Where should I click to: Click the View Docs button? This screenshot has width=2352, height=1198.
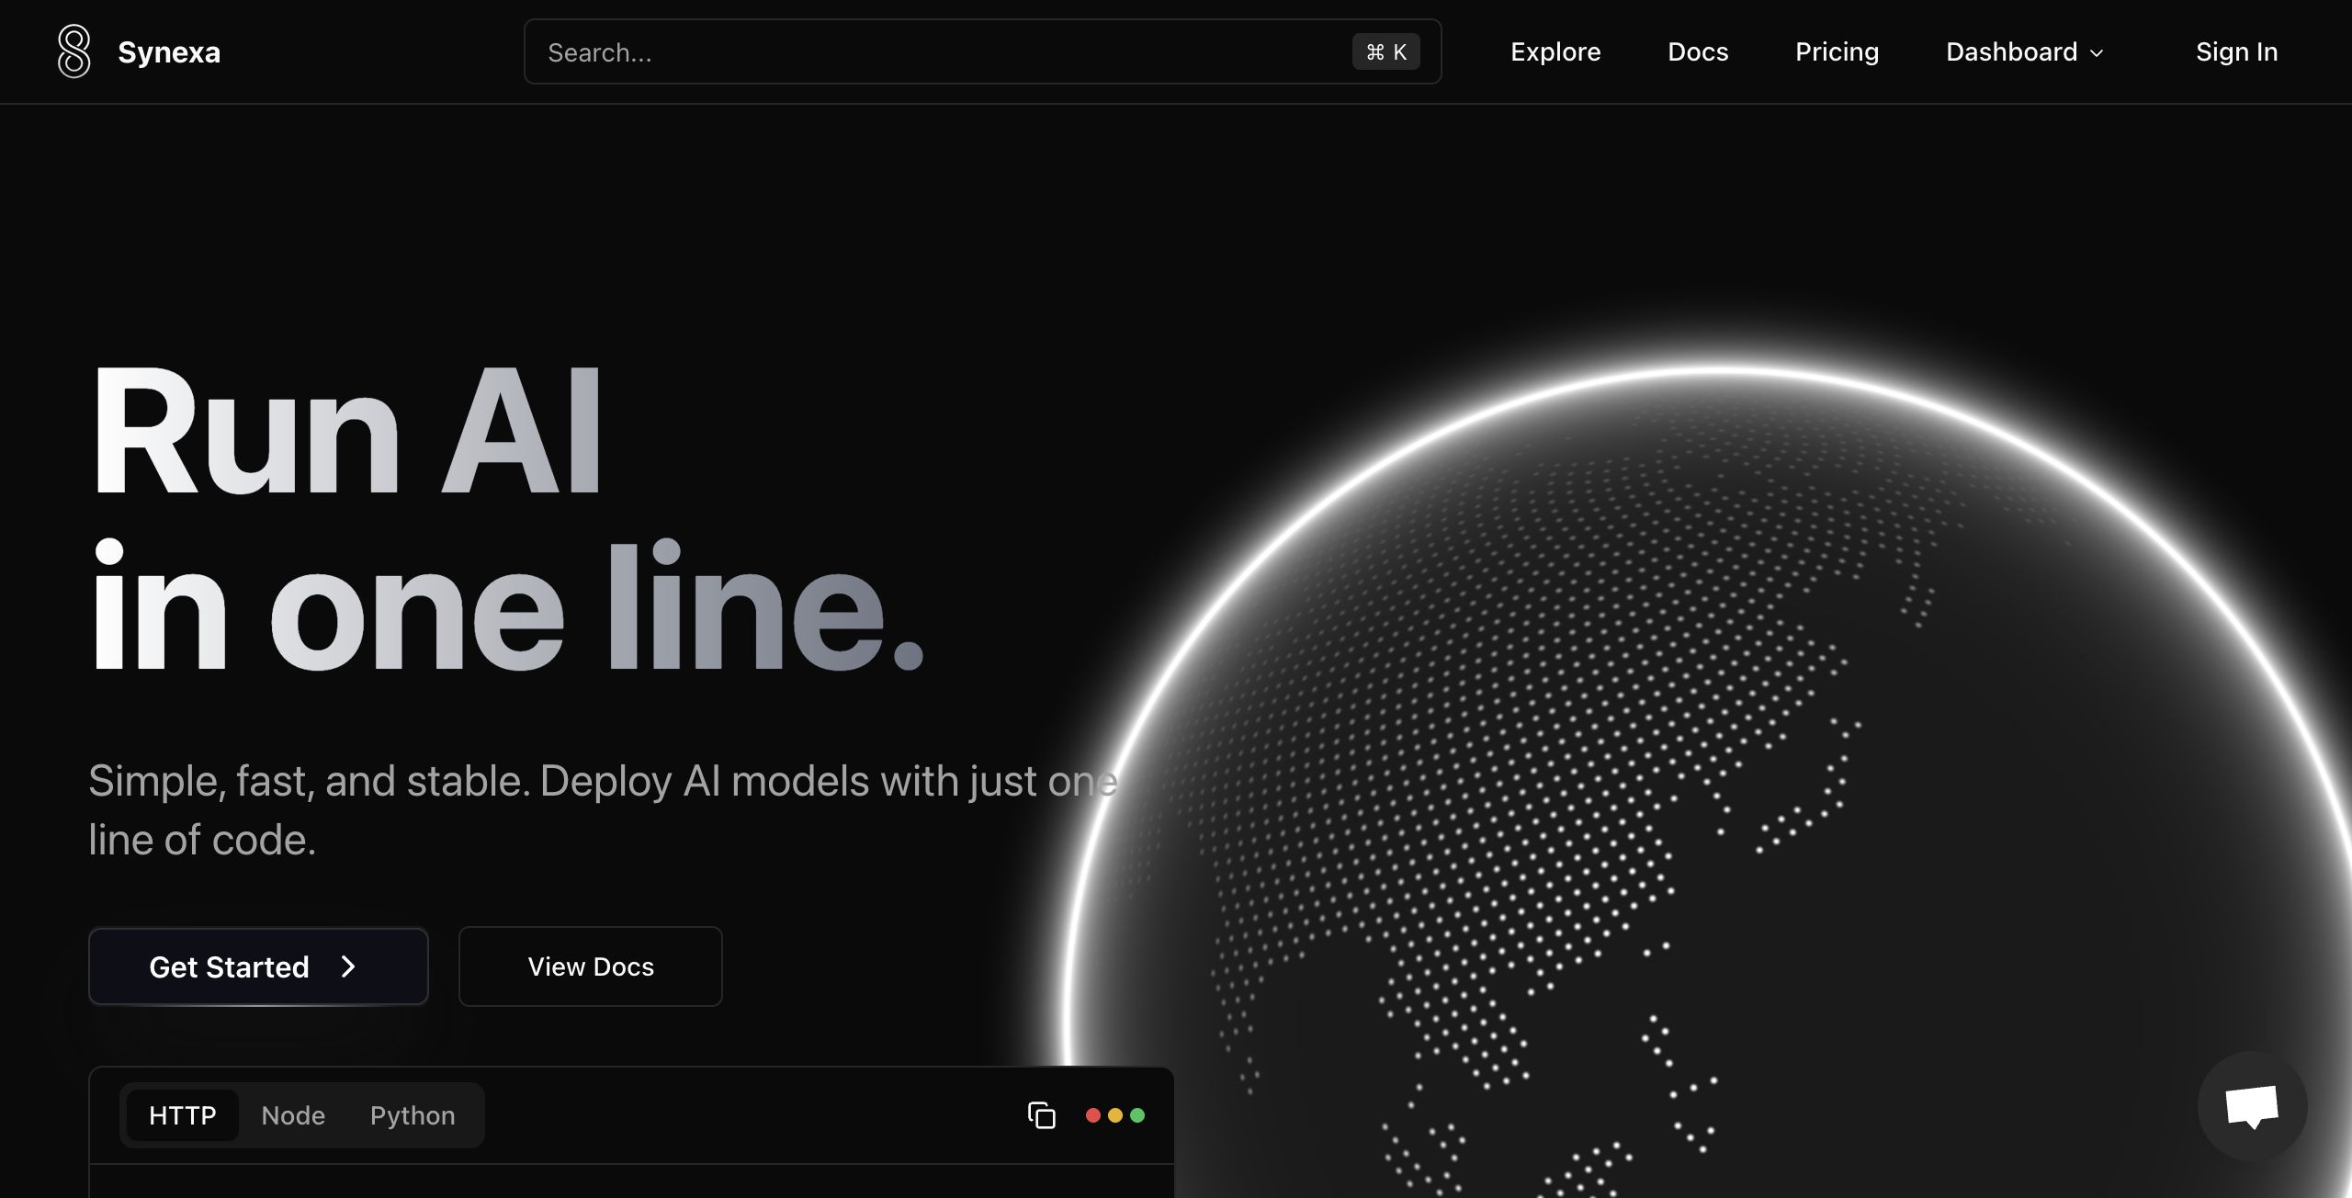tap(591, 966)
